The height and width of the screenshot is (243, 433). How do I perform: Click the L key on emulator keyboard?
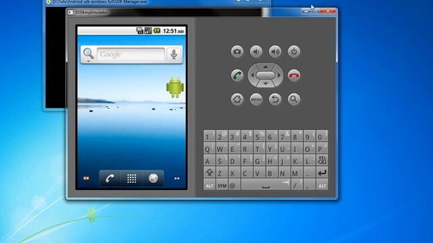coord(309,161)
